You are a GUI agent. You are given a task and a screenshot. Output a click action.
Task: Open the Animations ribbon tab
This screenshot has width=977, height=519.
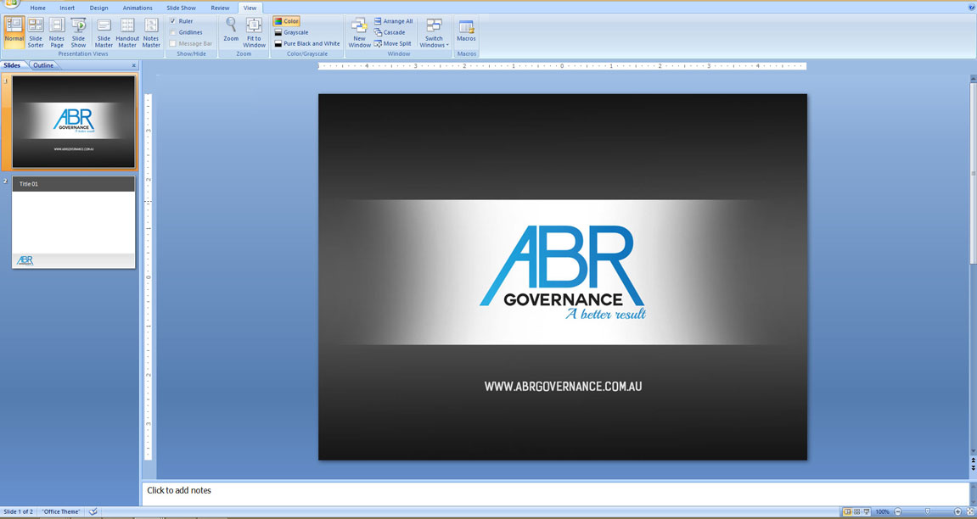[138, 8]
